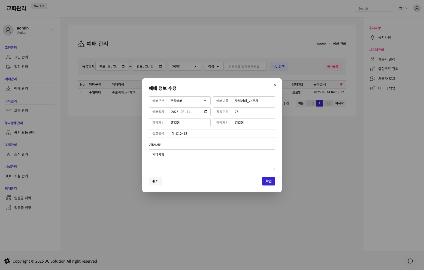Toggle sort arrow on 등록일시 column
The width and height of the screenshot is (424, 270).
341,85
